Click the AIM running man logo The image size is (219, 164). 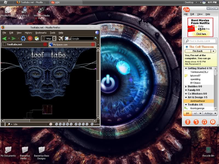coord(186,10)
